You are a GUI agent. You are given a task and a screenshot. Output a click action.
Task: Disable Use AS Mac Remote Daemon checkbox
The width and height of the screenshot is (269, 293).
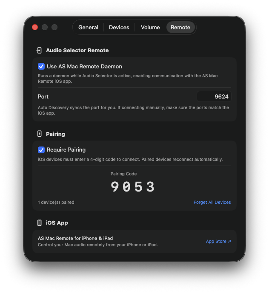click(41, 66)
